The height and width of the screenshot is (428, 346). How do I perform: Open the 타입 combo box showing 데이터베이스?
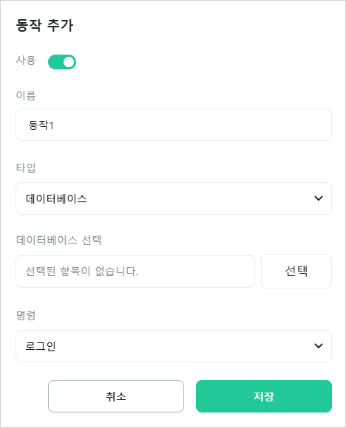[174, 199]
